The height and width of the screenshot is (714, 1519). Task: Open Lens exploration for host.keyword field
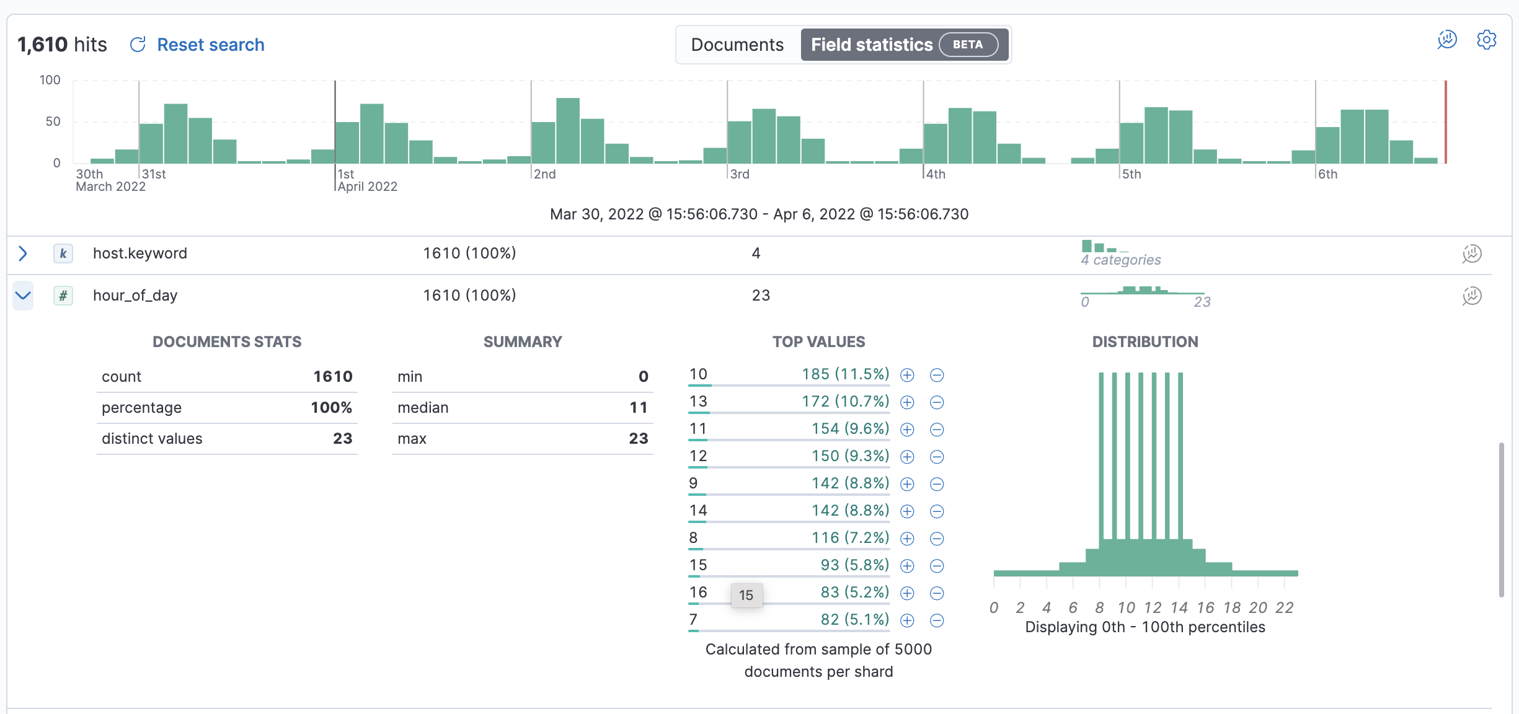(x=1472, y=253)
